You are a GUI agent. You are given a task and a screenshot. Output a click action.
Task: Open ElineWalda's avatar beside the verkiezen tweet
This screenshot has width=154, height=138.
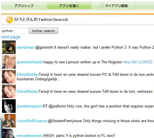click(9, 91)
